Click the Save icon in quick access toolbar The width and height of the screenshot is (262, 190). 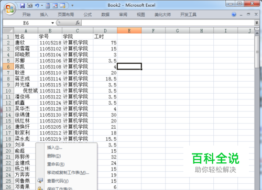(x=22, y=6)
